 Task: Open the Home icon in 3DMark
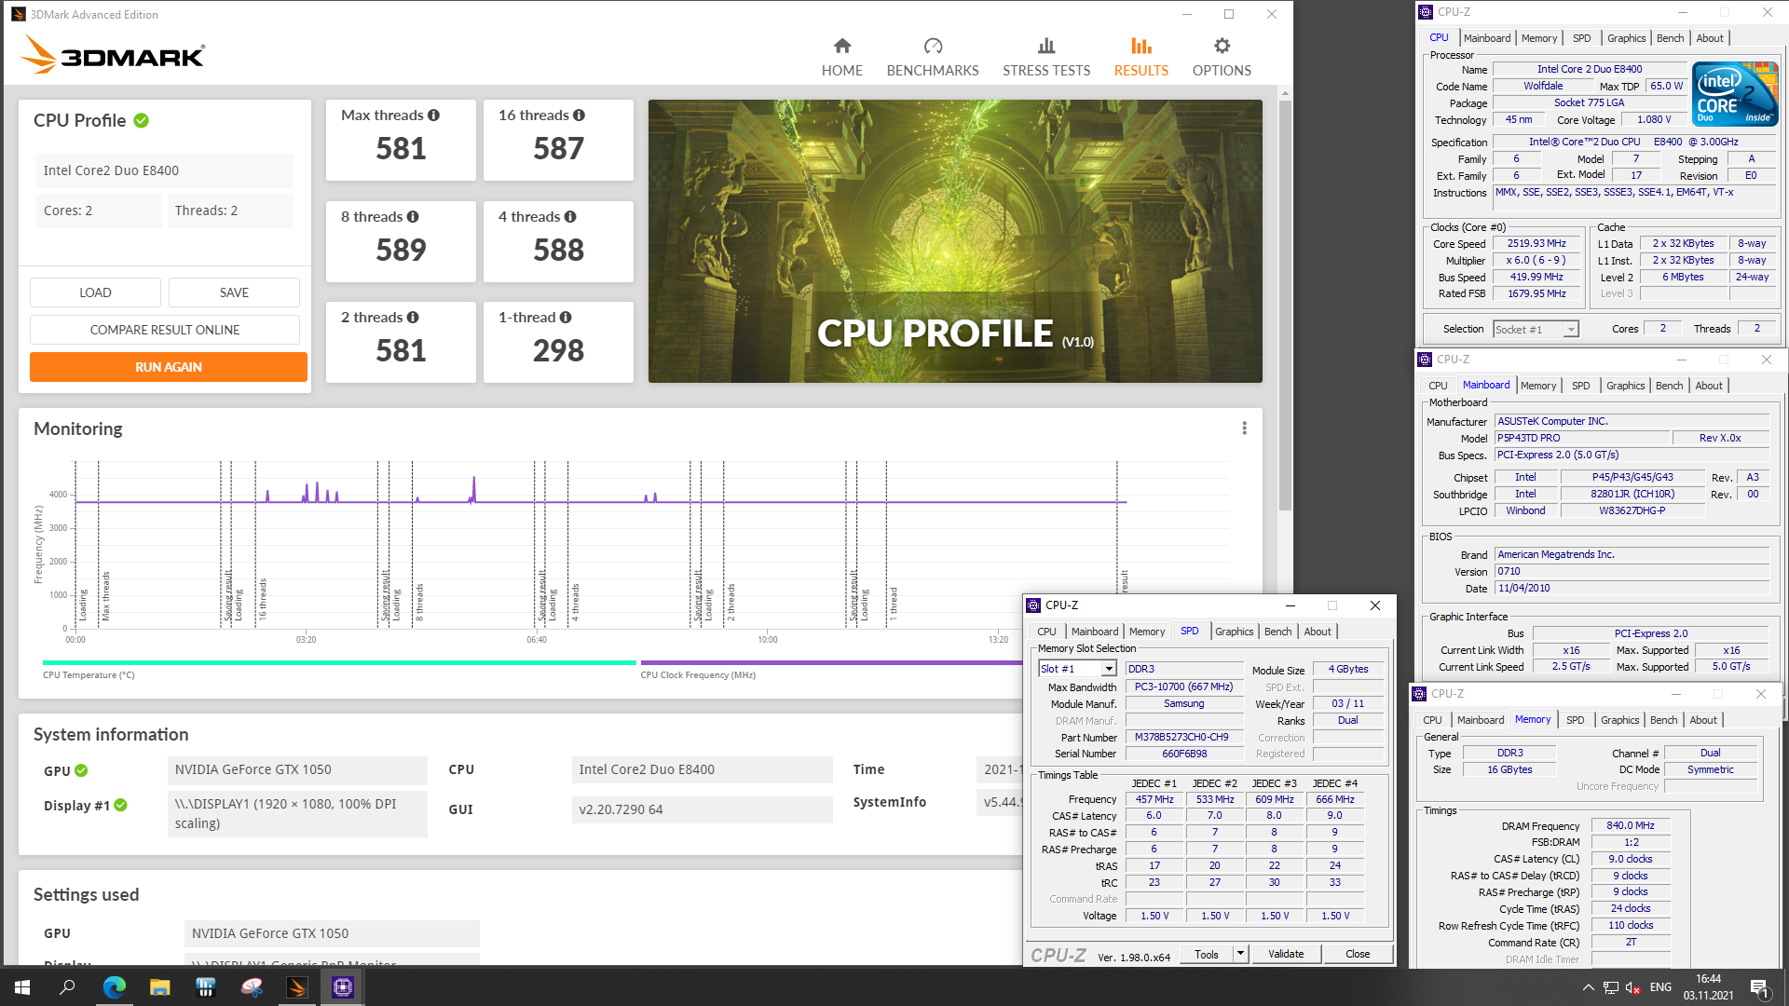(842, 46)
